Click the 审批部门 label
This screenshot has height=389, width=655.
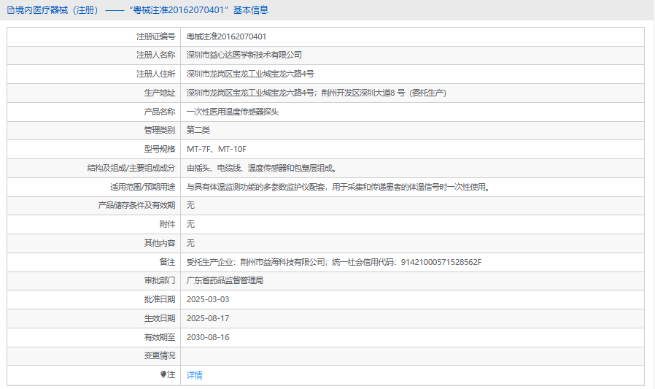pyautogui.click(x=160, y=280)
